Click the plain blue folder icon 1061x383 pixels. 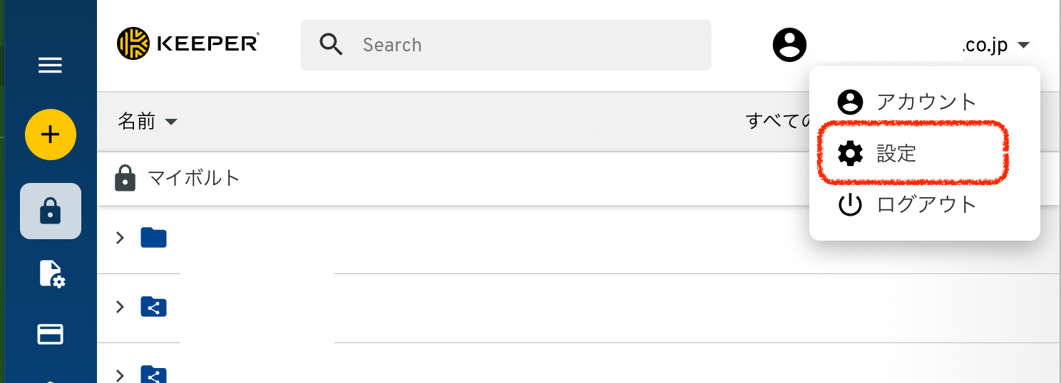point(153,238)
